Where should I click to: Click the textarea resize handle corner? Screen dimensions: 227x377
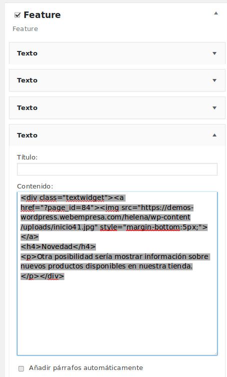(215, 353)
